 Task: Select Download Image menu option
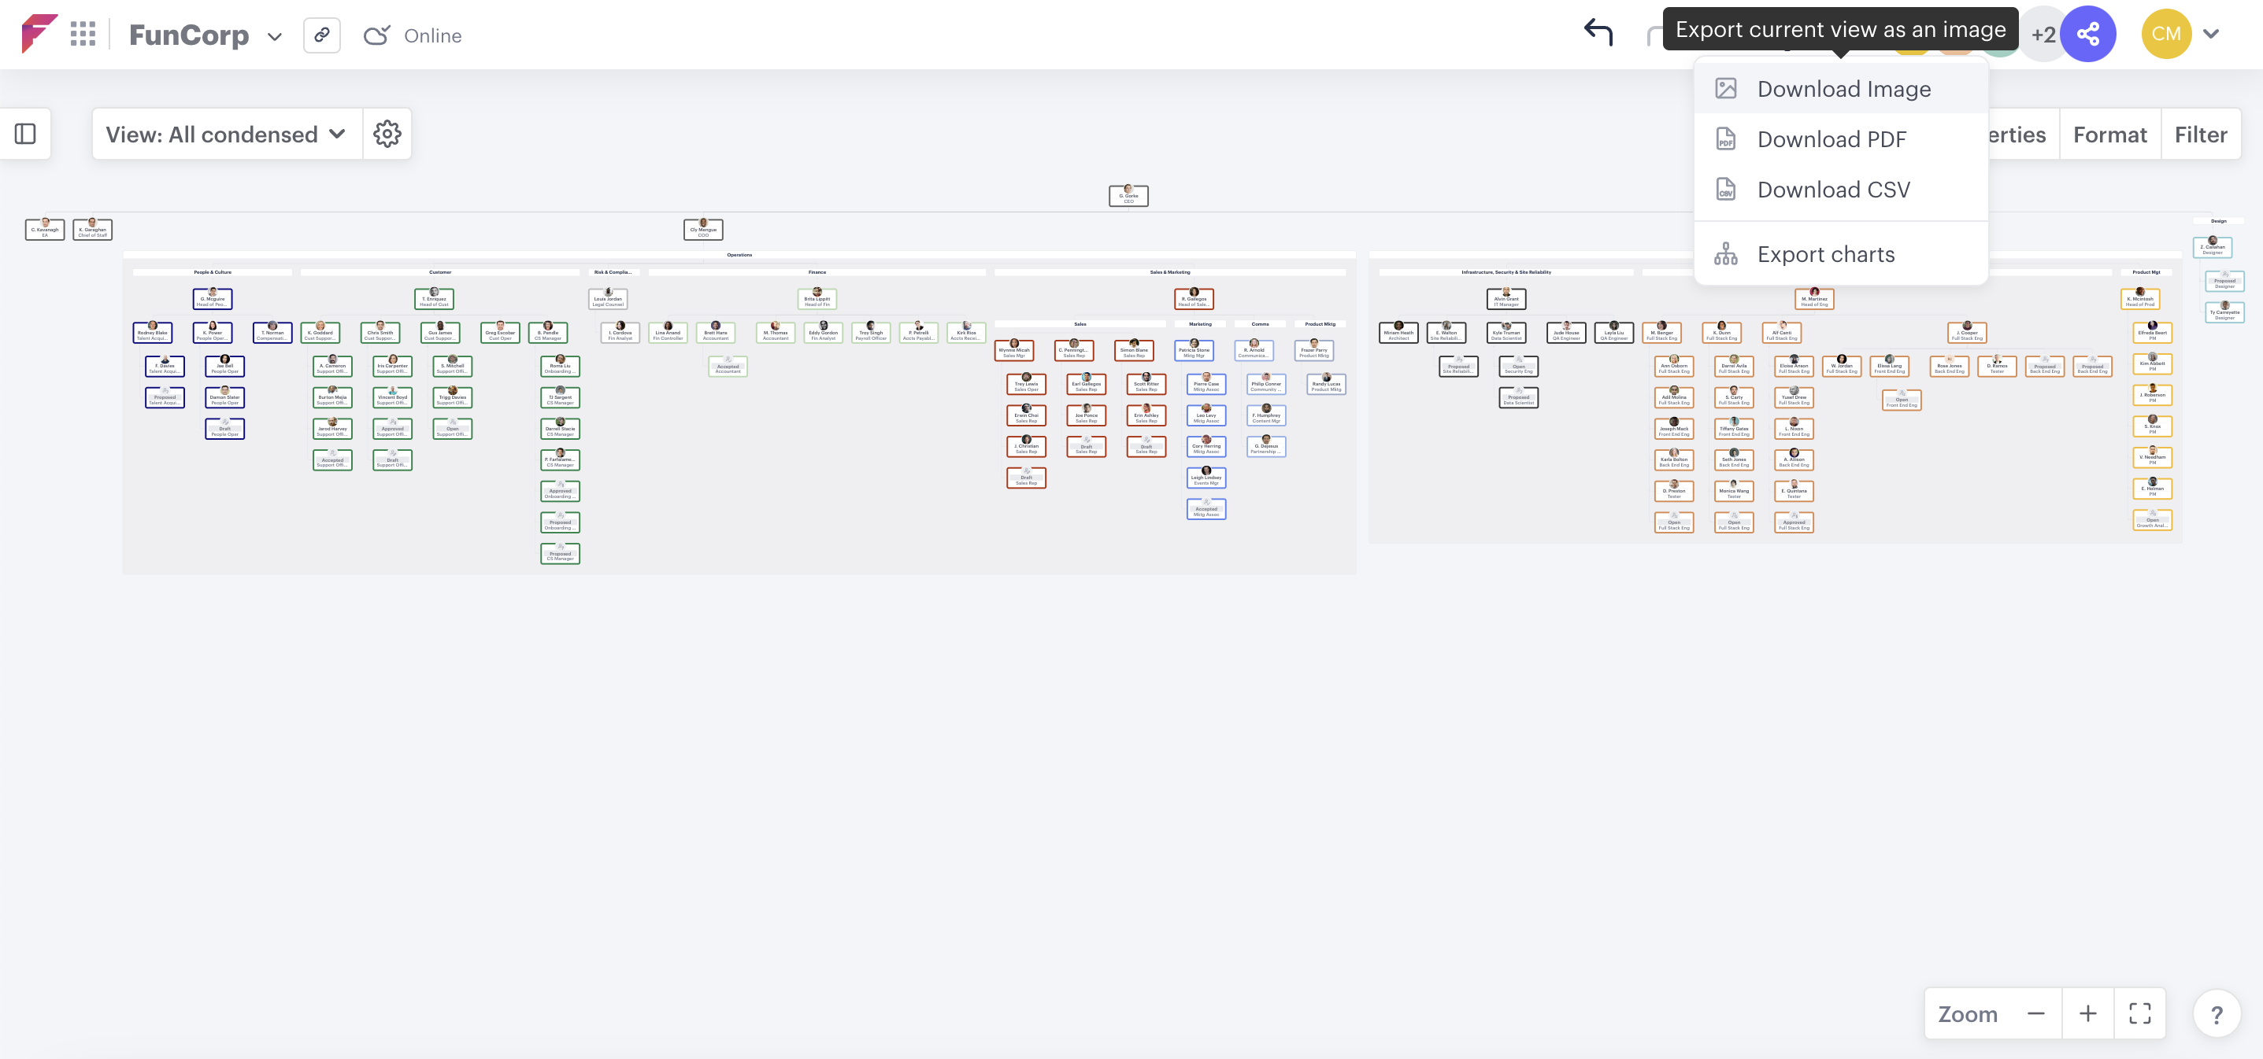pyautogui.click(x=1843, y=89)
